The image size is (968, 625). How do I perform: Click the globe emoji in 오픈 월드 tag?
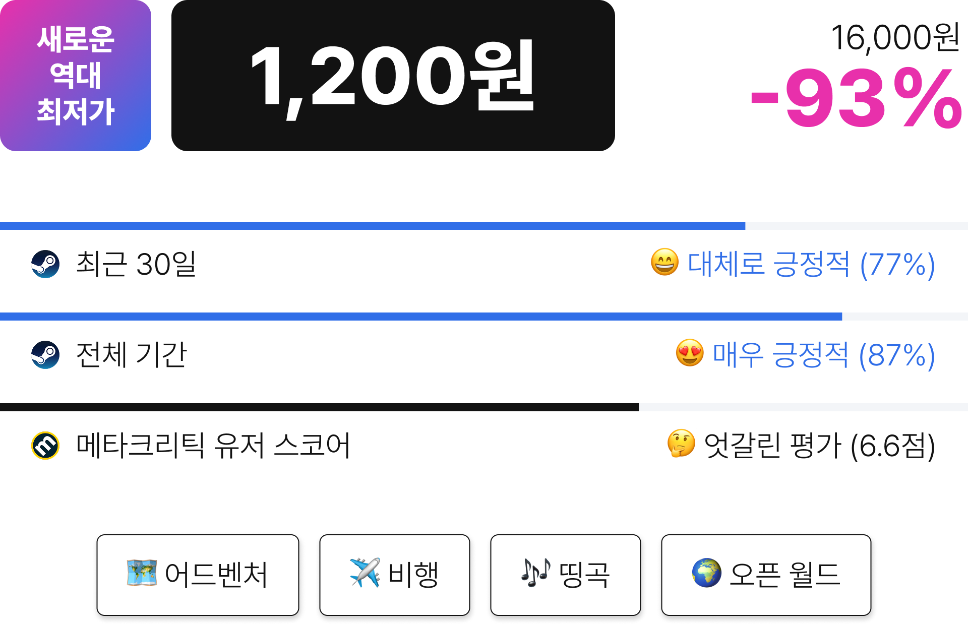tap(707, 573)
